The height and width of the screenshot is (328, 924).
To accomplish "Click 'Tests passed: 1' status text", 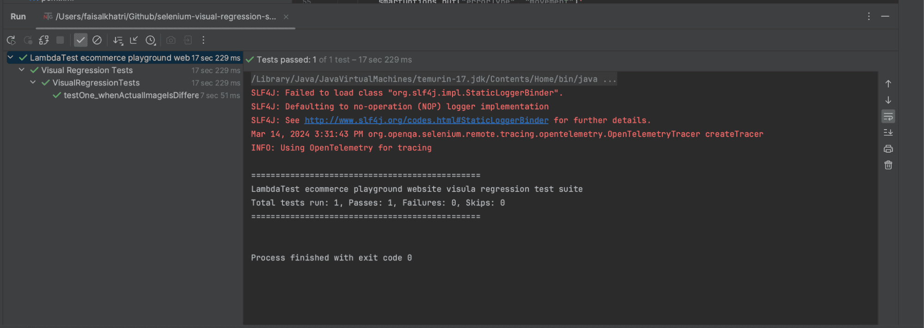I will point(286,60).
